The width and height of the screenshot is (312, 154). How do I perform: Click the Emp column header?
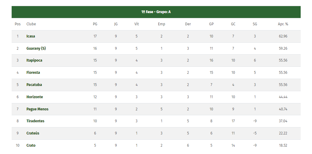[x=161, y=24]
